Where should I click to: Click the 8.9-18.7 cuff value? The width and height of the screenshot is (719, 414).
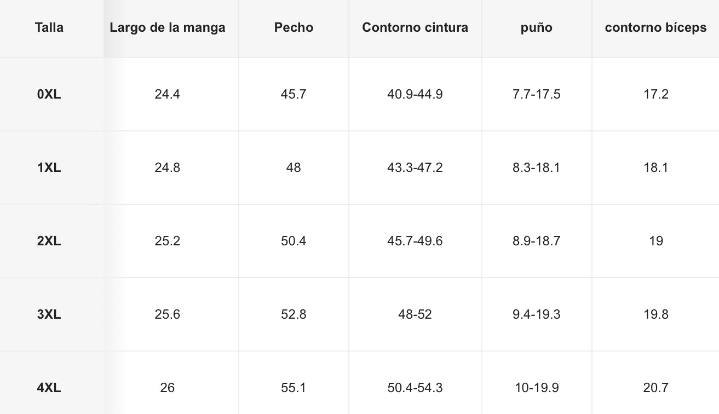pos(537,241)
